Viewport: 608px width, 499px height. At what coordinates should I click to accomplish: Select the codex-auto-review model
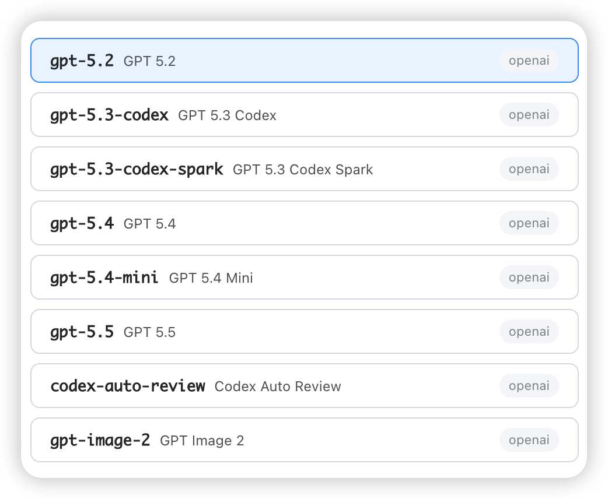click(305, 386)
